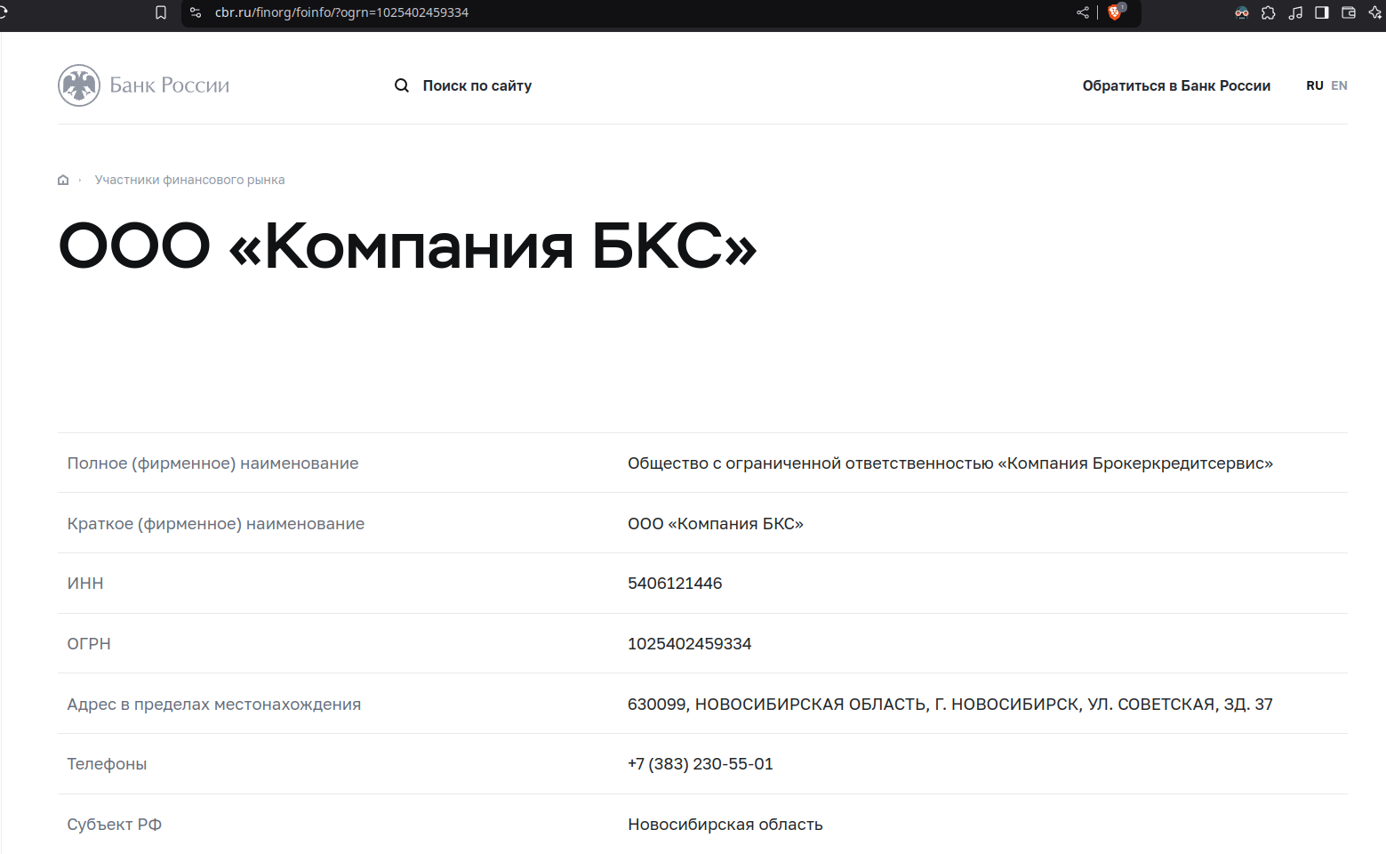Image resolution: width=1386 pixels, height=854 pixels.
Task: Click the address value starting with '630099, НОВОСИБИРСКАЯ ОБЛАСТЬ'
Action: click(x=950, y=705)
